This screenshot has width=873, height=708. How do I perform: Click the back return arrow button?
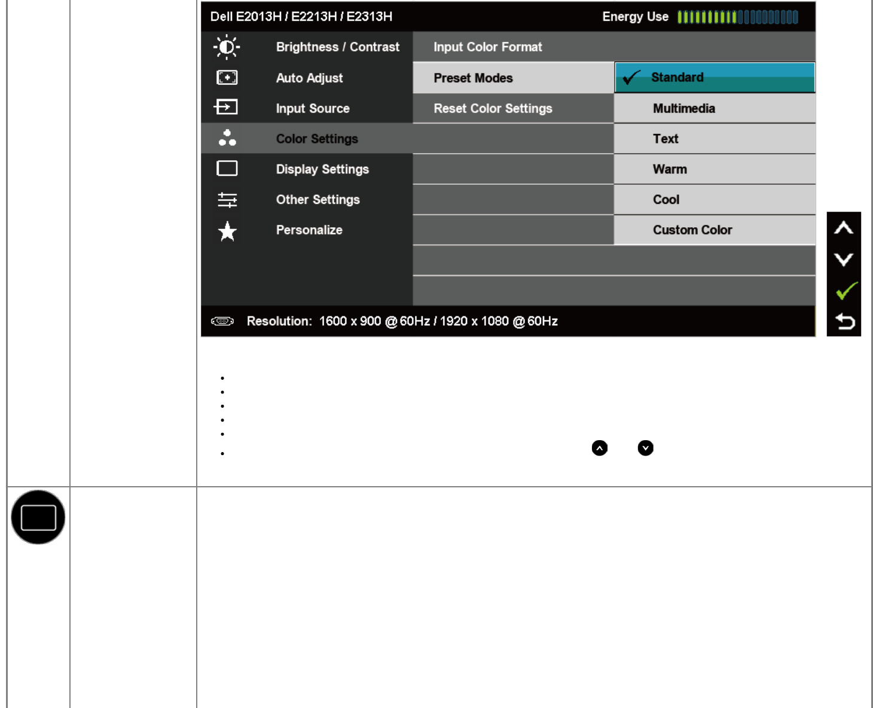tap(845, 322)
